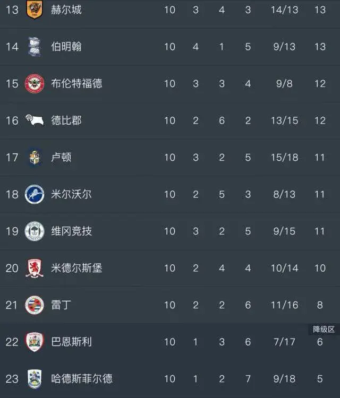
Task: Select the Huddersfield Town crest
Action: [35, 379]
